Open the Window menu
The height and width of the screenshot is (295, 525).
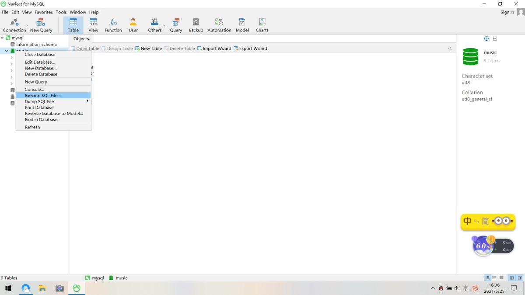[x=78, y=12]
